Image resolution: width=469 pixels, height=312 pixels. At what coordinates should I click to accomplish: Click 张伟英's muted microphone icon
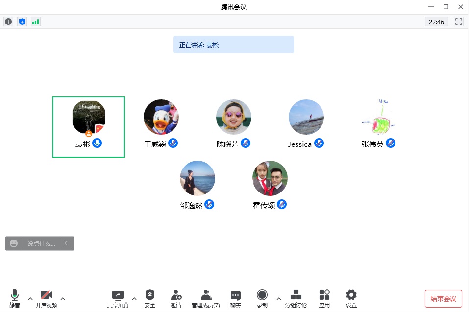(391, 143)
